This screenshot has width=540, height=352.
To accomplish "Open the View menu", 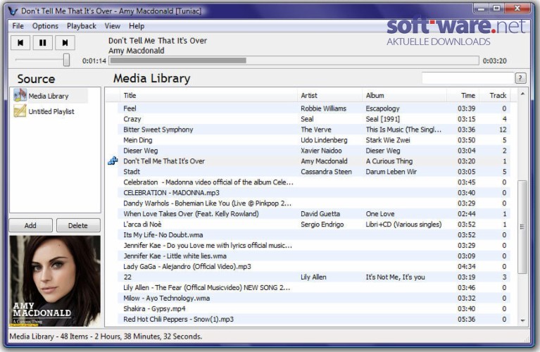I will 112,26.
